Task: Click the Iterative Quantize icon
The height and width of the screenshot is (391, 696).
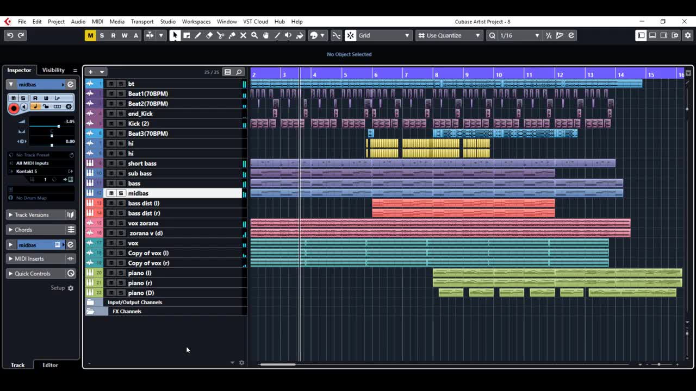Action: pos(548,35)
